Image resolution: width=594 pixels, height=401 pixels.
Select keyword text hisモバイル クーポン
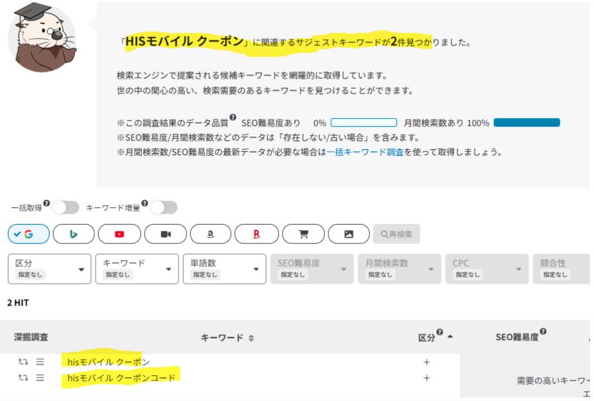coord(108,362)
